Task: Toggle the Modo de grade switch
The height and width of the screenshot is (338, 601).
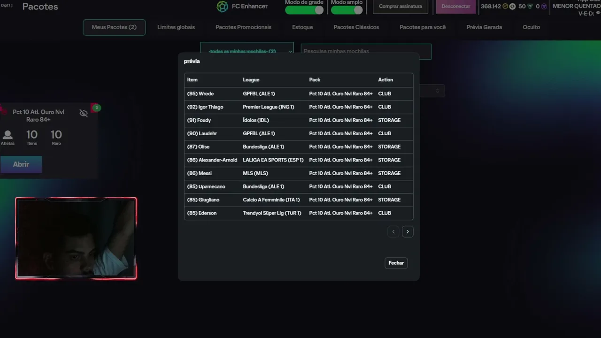Action: point(304,10)
